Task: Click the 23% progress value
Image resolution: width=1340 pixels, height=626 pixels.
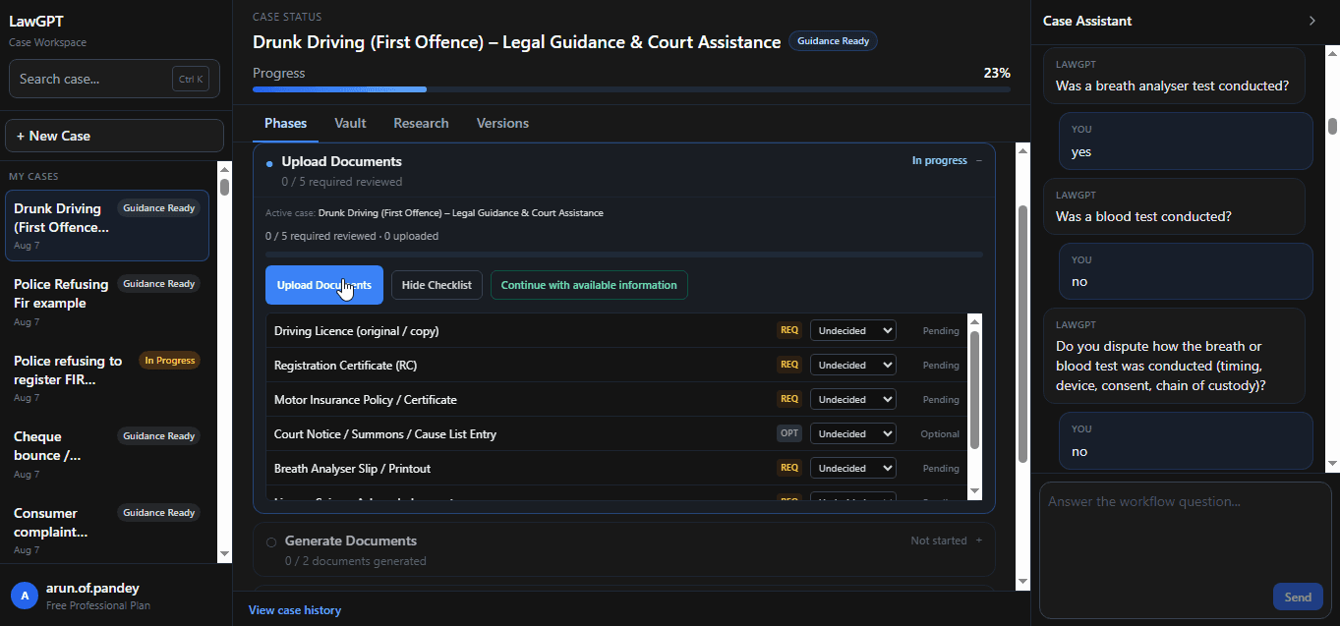Action: [x=997, y=73]
